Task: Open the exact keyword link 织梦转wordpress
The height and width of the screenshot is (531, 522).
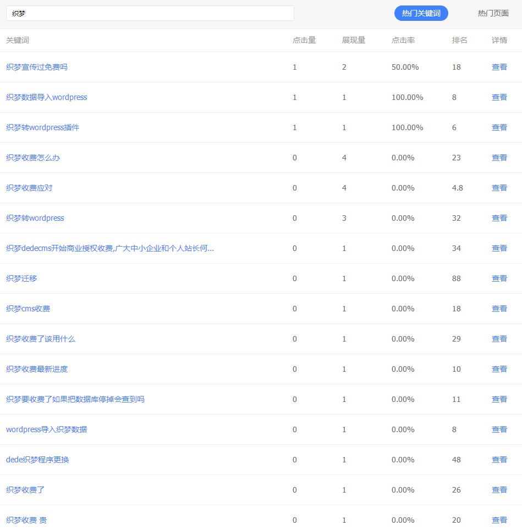Action: click(x=35, y=218)
